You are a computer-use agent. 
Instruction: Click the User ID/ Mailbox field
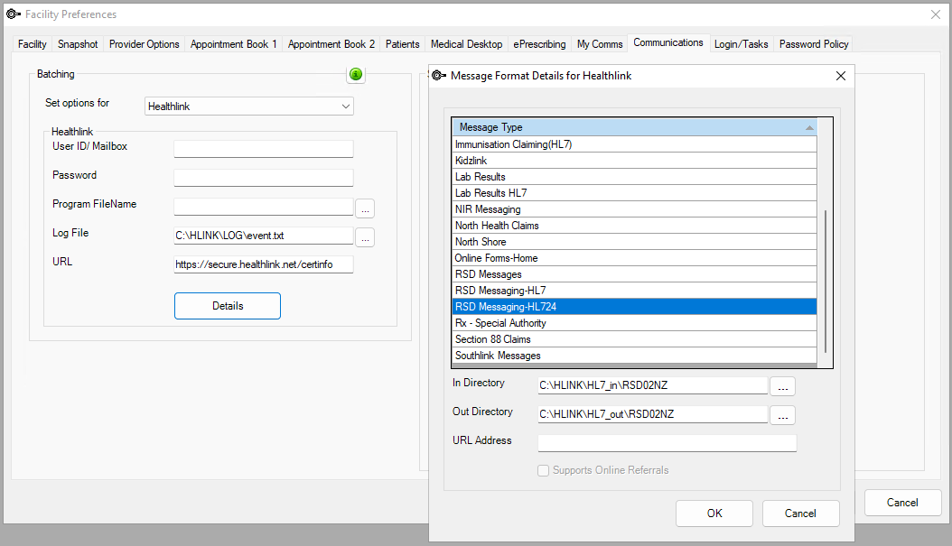(264, 149)
